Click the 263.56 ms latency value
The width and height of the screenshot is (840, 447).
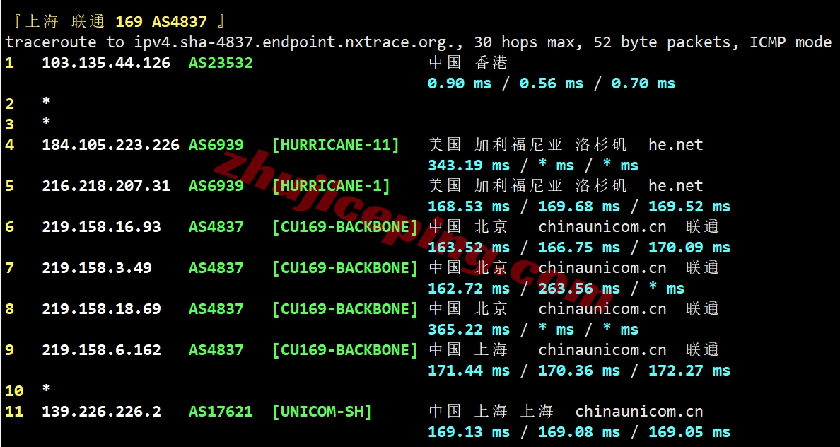click(578, 289)
